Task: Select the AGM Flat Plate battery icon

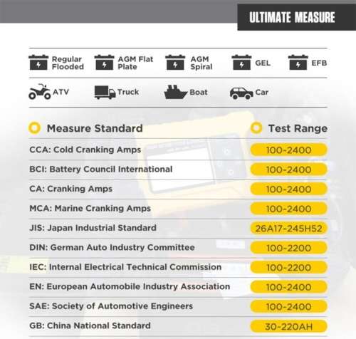Action: 104,63
